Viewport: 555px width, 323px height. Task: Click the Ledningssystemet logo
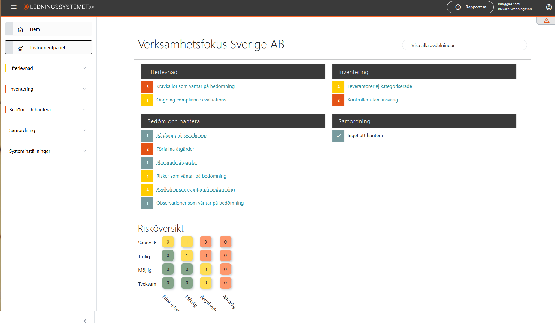point(59,7)
